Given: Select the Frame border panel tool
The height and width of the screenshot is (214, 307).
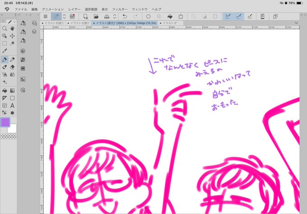Looking at the screenshot, I should click(x=5, y=105).
